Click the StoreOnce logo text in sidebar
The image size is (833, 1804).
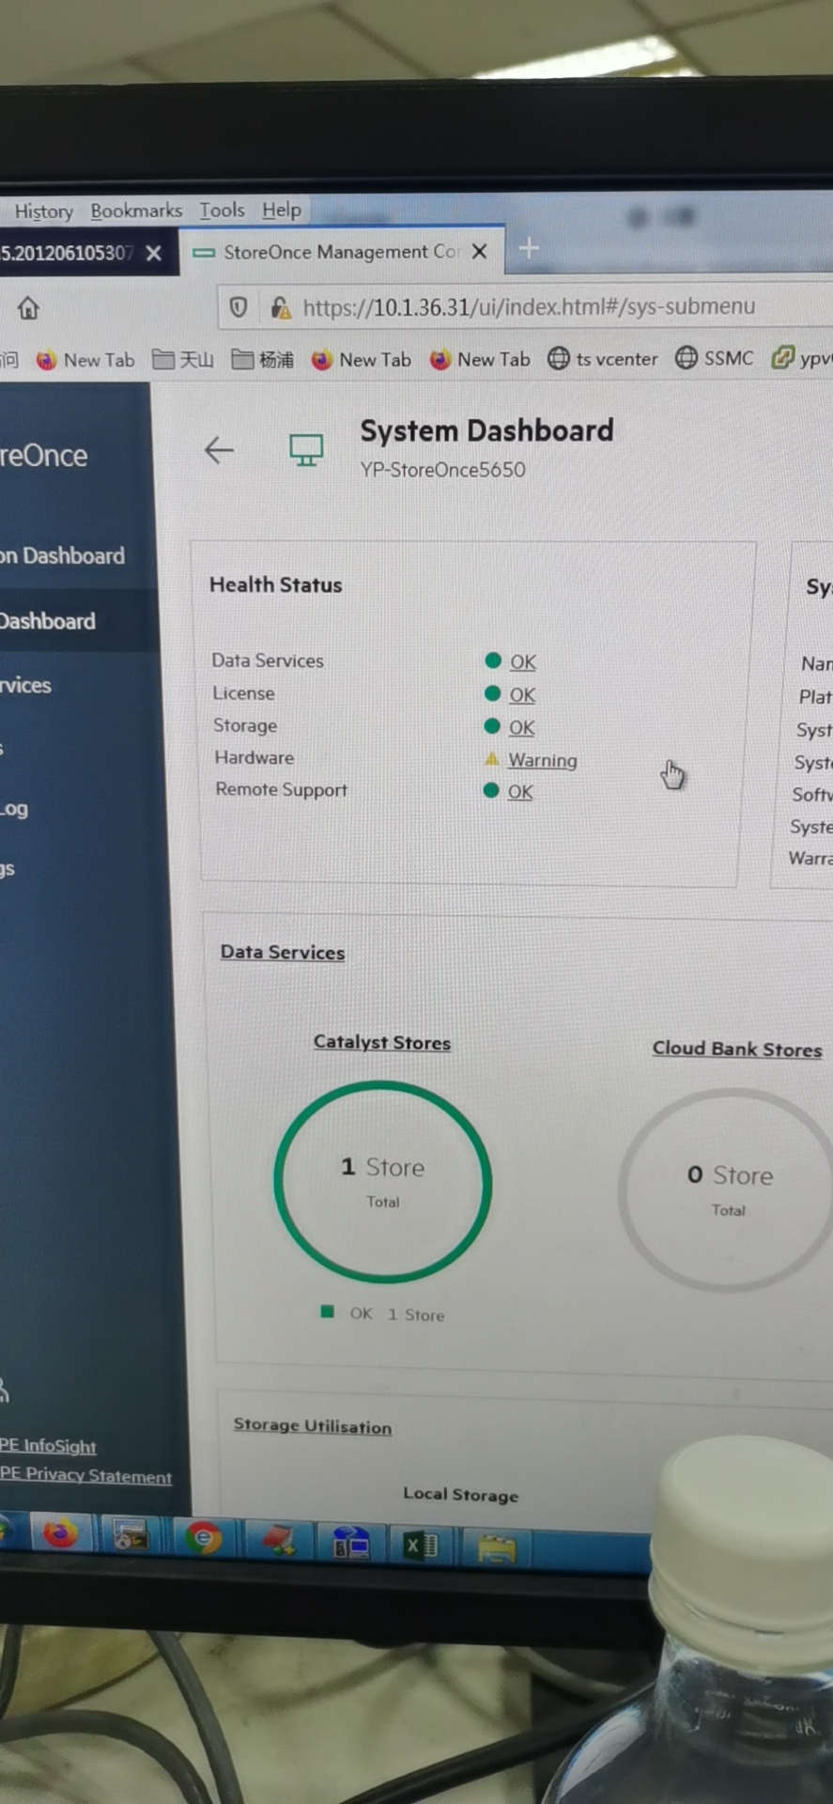click(43, 456)
